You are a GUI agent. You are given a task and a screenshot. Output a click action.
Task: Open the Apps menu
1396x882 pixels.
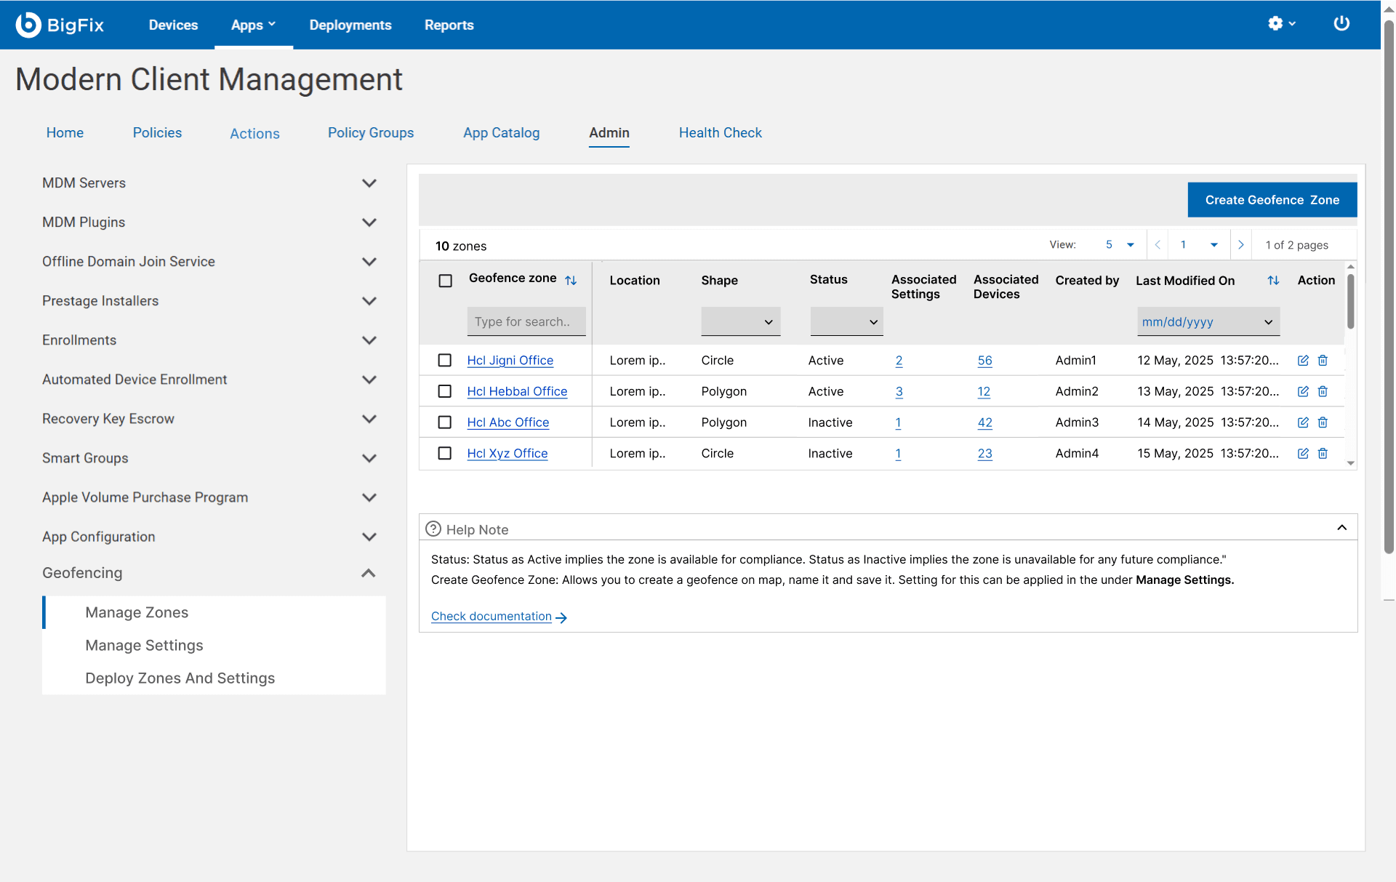pyautogui.click(x=253, y=25)
